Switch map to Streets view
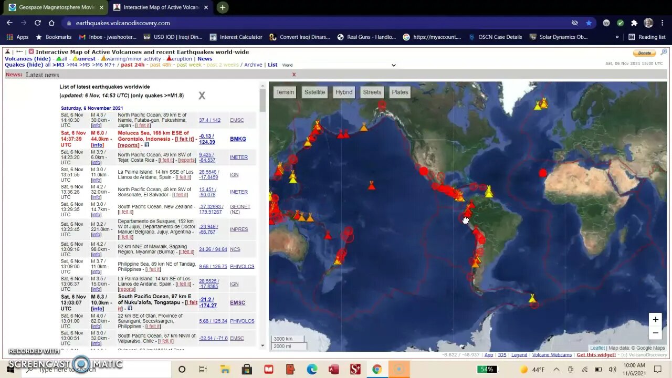 point(372,92)
